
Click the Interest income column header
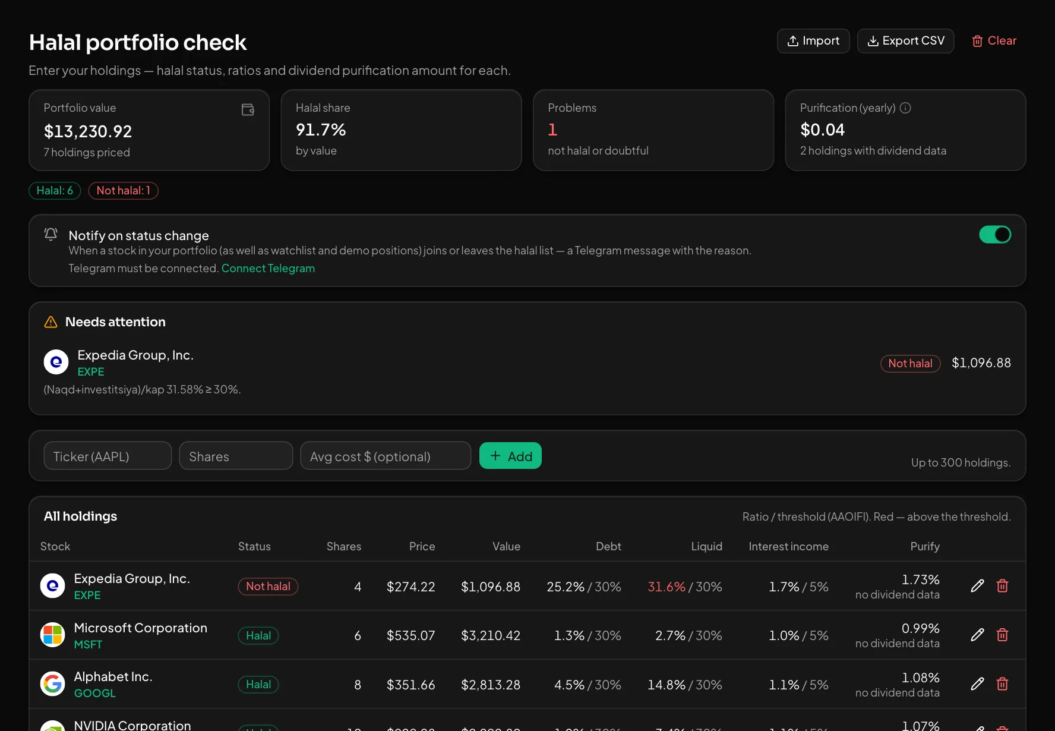[x=788, y=546]
